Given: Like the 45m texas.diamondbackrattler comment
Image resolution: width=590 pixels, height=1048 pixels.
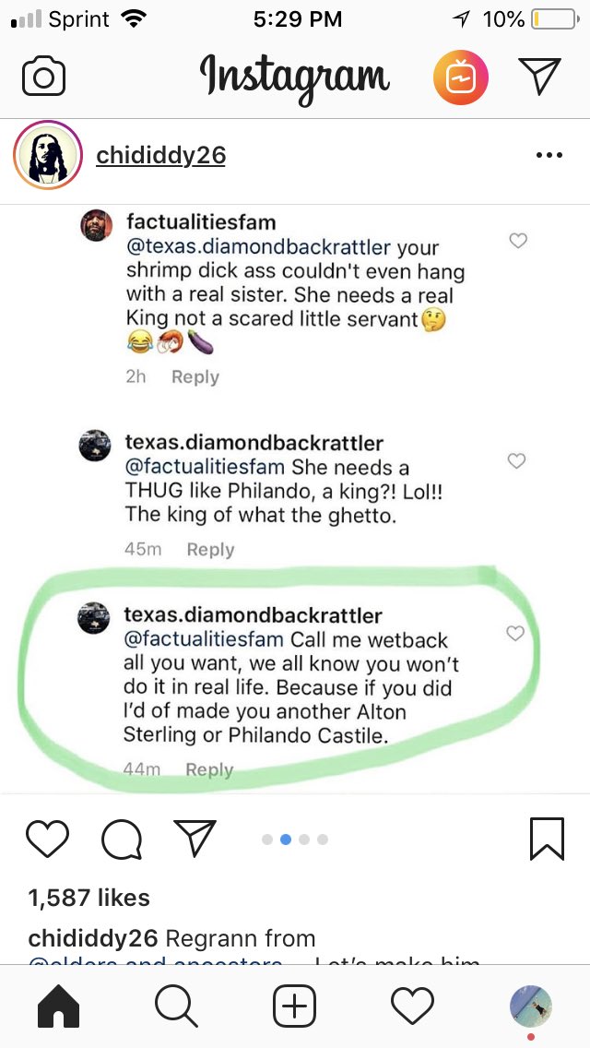Looking at the screenshot, I should [x=516, y=460].
